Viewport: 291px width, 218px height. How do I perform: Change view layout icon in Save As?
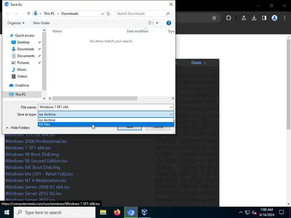(151, 23)
